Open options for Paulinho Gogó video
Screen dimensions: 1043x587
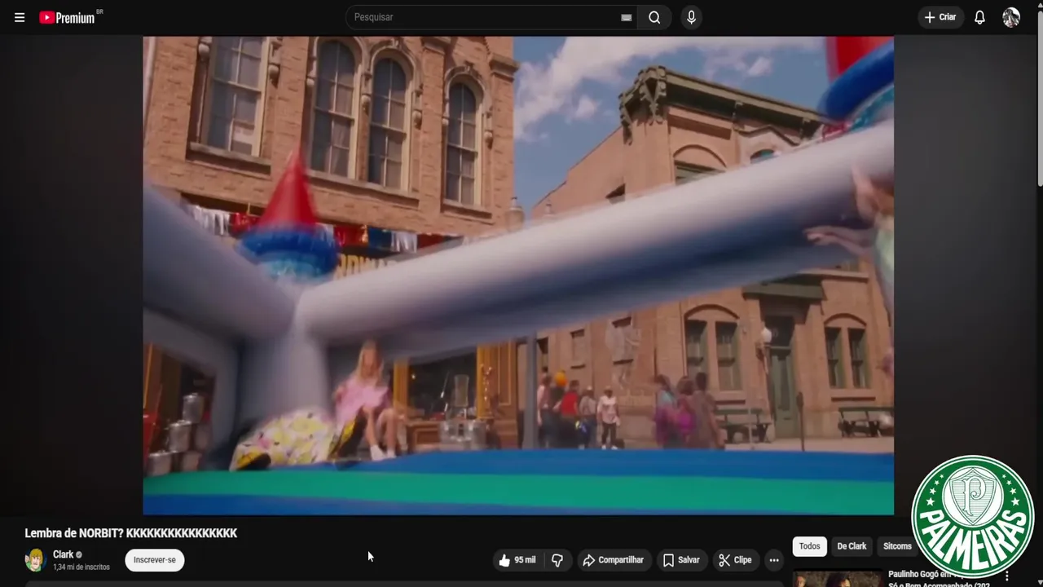(1007, 576)
